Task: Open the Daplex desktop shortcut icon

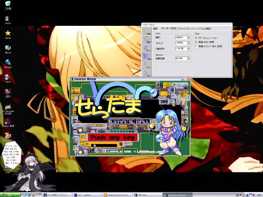Action: (x=8, y=123)
